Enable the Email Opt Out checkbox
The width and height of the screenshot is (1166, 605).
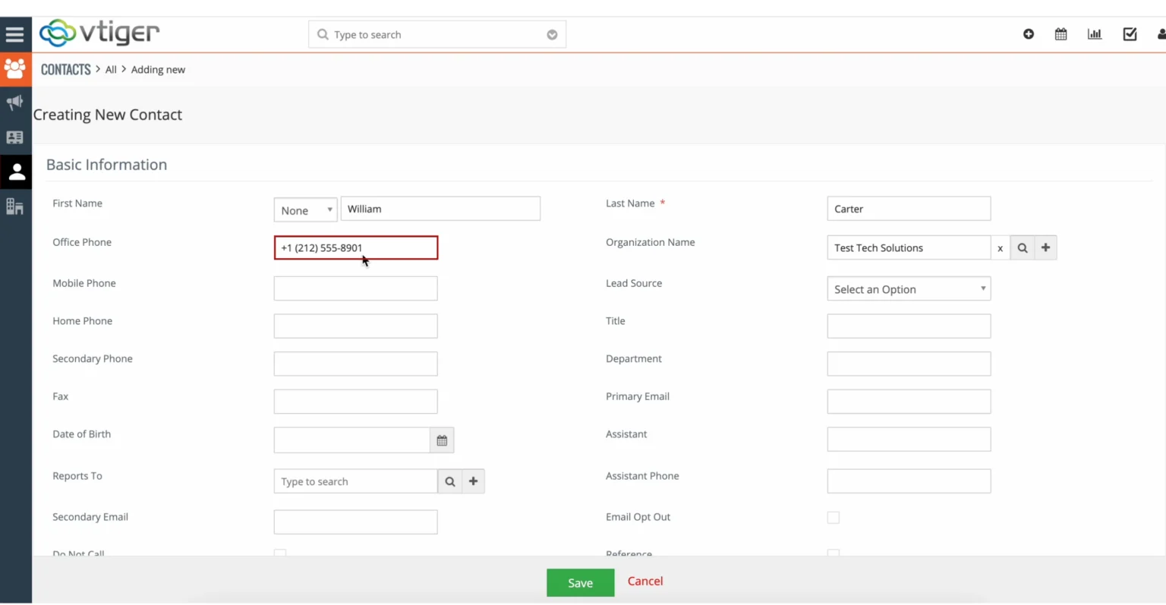833,517
